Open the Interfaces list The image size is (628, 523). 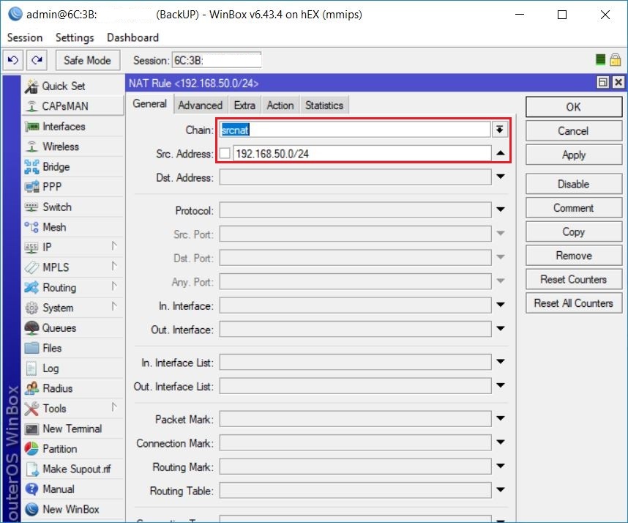point(73,126)
